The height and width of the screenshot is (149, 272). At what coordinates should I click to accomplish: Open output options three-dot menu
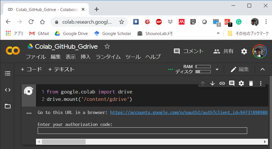click(29, 113)
